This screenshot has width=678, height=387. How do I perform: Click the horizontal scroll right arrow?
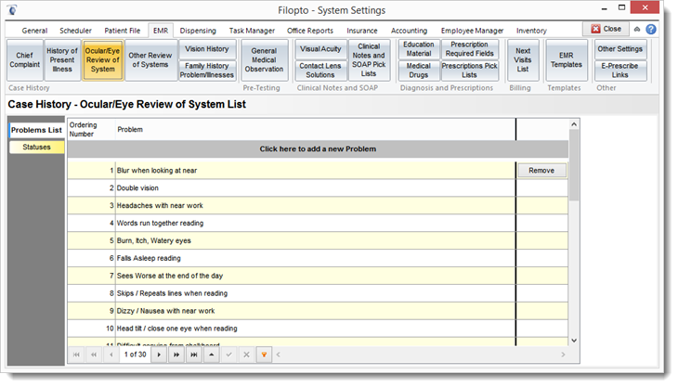coord(563,355)
